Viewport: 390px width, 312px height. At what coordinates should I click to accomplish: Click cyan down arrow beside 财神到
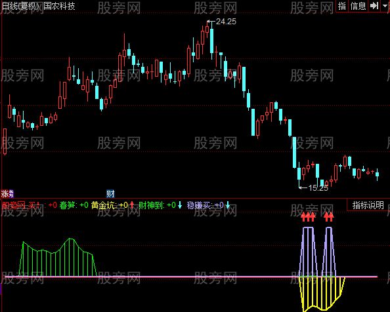point(180,205)
